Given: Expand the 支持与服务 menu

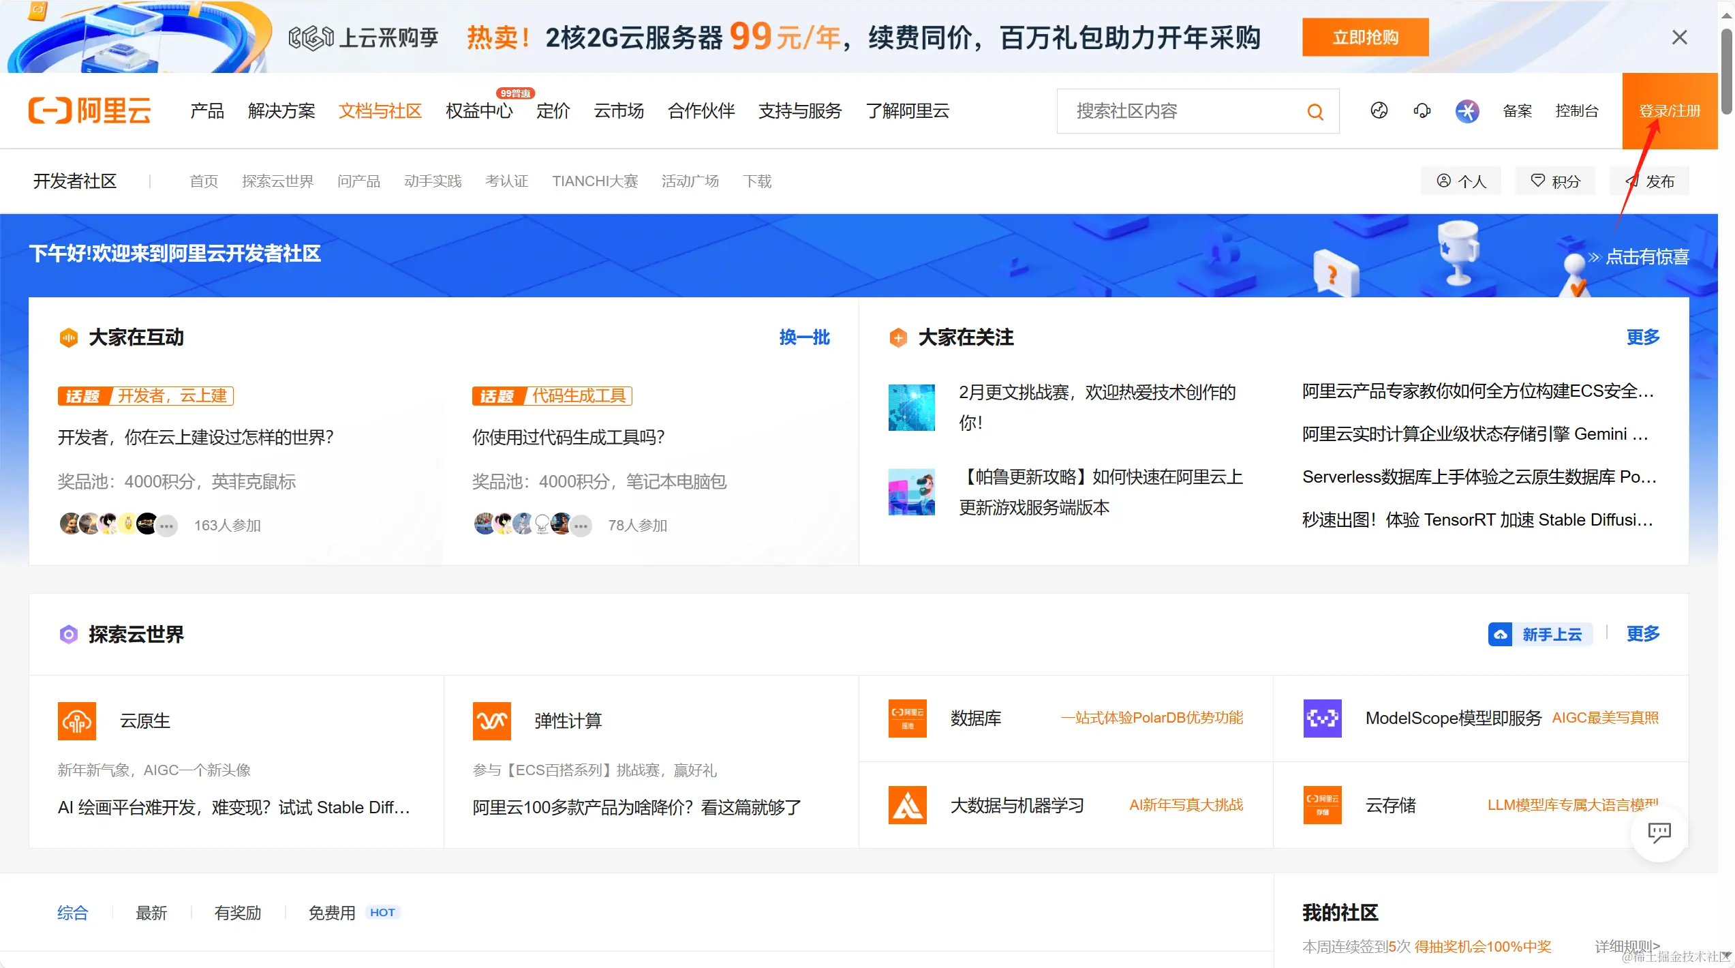Looking at the screenshot, I should coord(800,111).
